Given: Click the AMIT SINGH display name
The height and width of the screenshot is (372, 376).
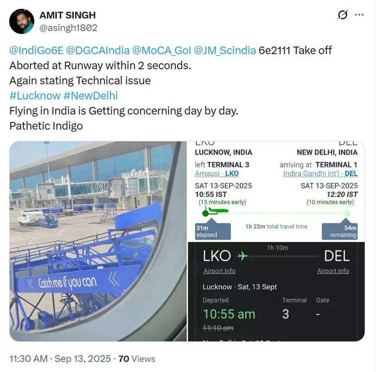Looking at the screenshot, I should pyautogui.click(x=68, y=15).
